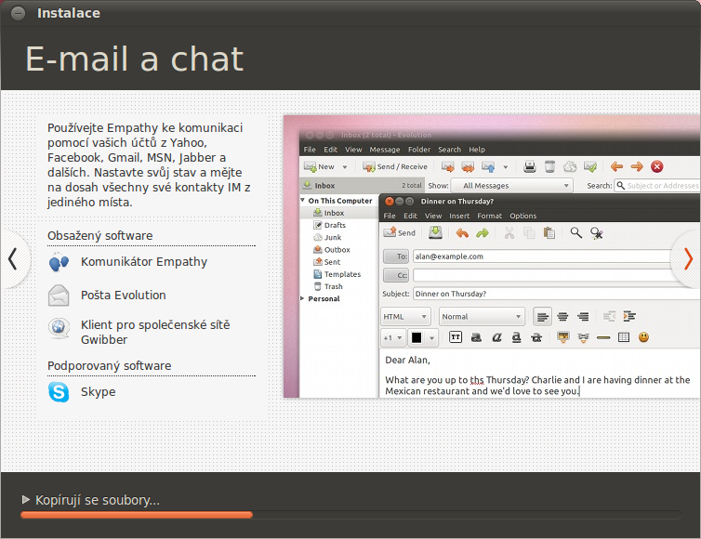The width and height of the screenshot is (701, 539).
Task: Open the Message menu in Evolution
Action: tap(385, 150)
